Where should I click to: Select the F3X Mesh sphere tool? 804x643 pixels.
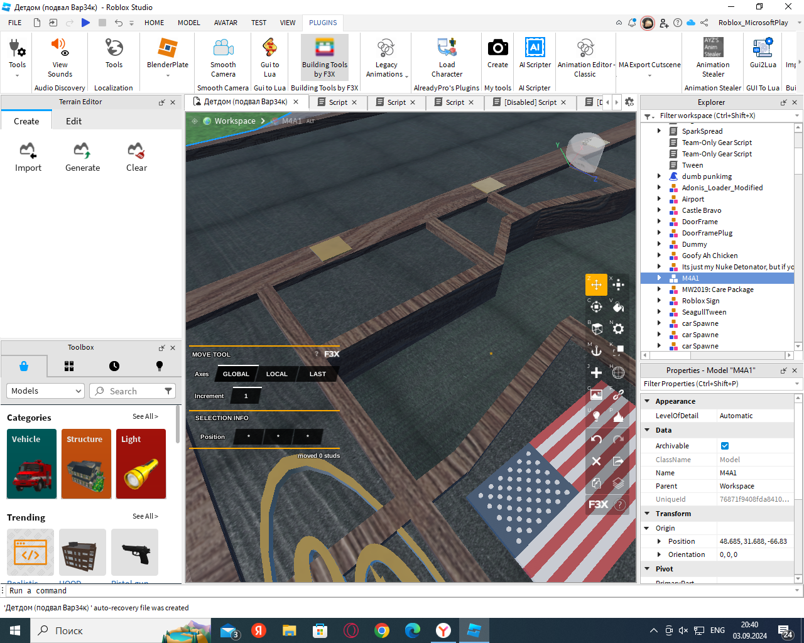click(x=618, y=372)
